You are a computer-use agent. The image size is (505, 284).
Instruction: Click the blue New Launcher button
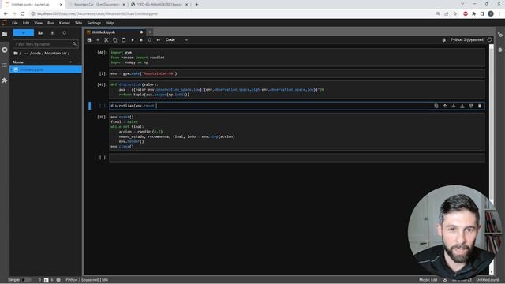click(x=23, y=33)
